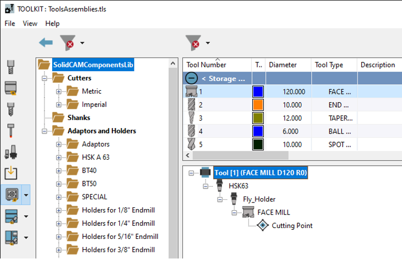
Task: Select the Holders for 1/8" Endmill folder
Action: [118, 210]
